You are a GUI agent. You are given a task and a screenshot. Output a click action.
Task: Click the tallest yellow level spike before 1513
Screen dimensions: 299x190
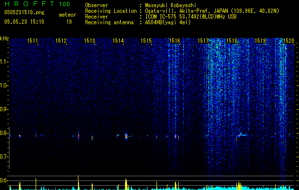click(x=78, y=182)
